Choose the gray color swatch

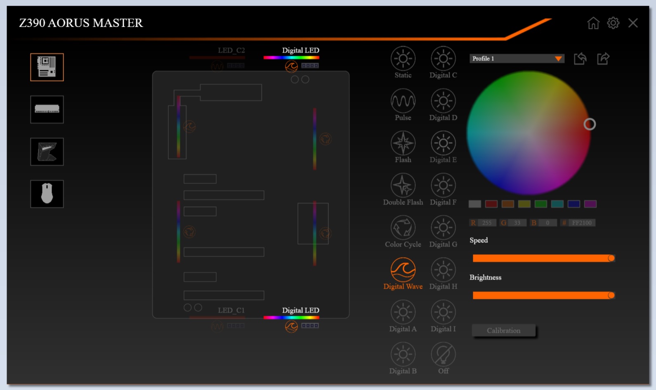(475, 204)
